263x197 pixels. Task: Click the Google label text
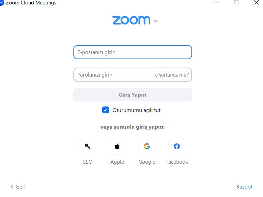[x=147, y=162]
